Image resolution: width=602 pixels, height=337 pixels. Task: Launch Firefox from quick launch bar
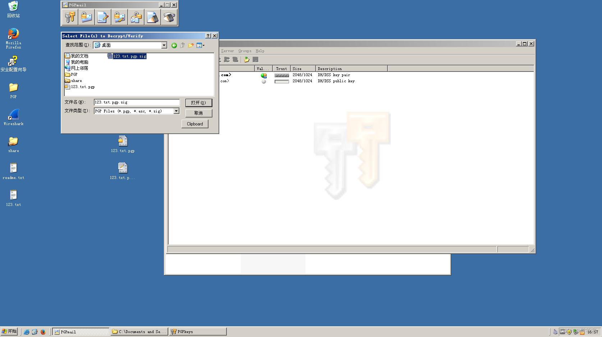click(x=43, y=332)
